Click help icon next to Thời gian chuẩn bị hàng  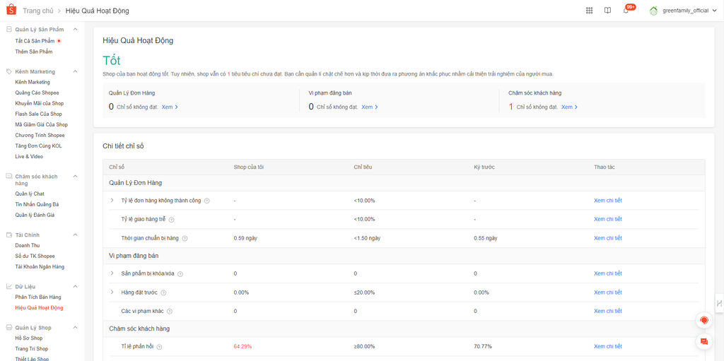185,238
